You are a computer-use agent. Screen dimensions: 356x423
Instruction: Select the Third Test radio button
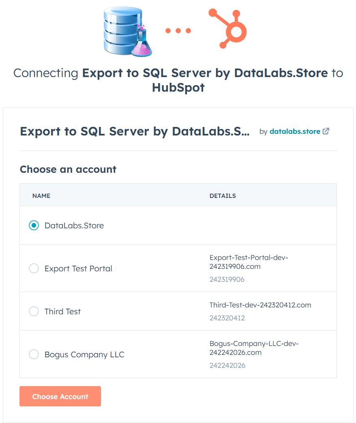pyautogui.click(x=34, y=311)
